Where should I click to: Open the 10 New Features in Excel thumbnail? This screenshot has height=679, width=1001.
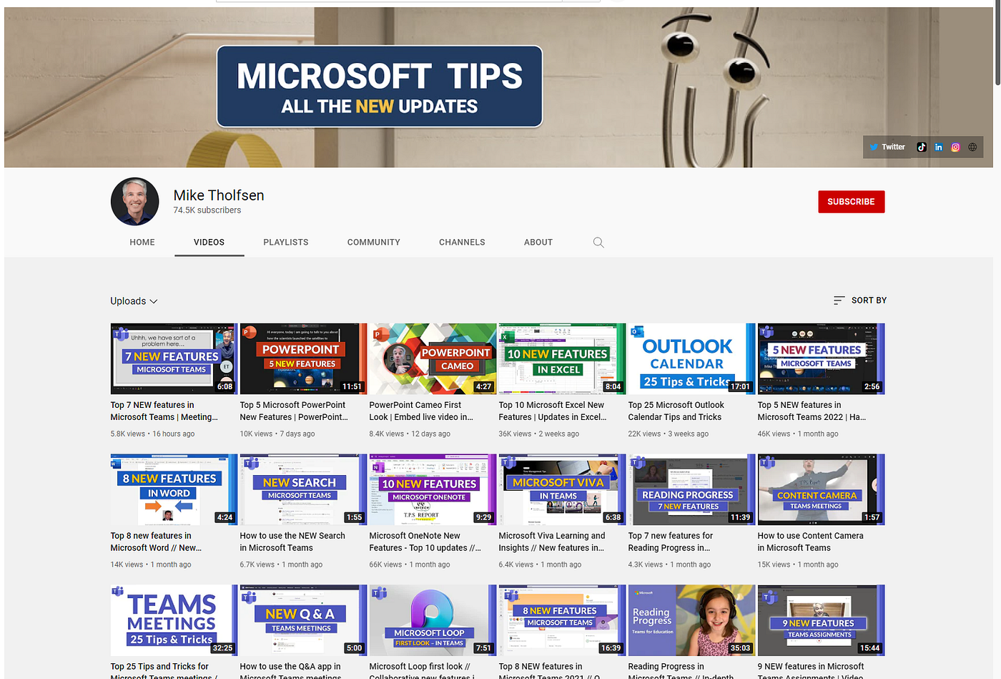(562, 358)
